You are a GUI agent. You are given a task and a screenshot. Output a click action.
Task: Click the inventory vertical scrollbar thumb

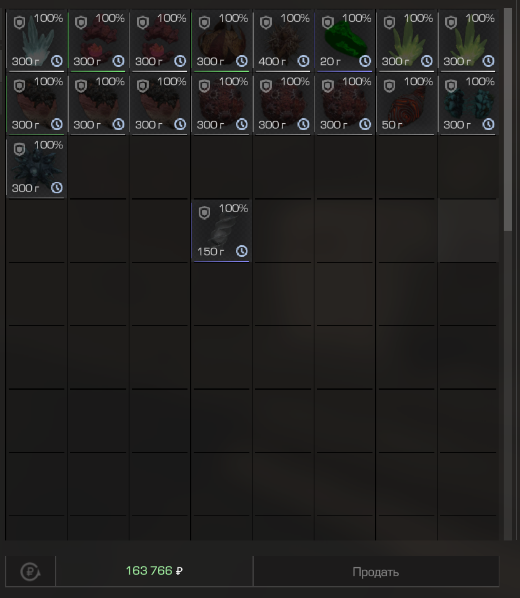coord(507,119)
